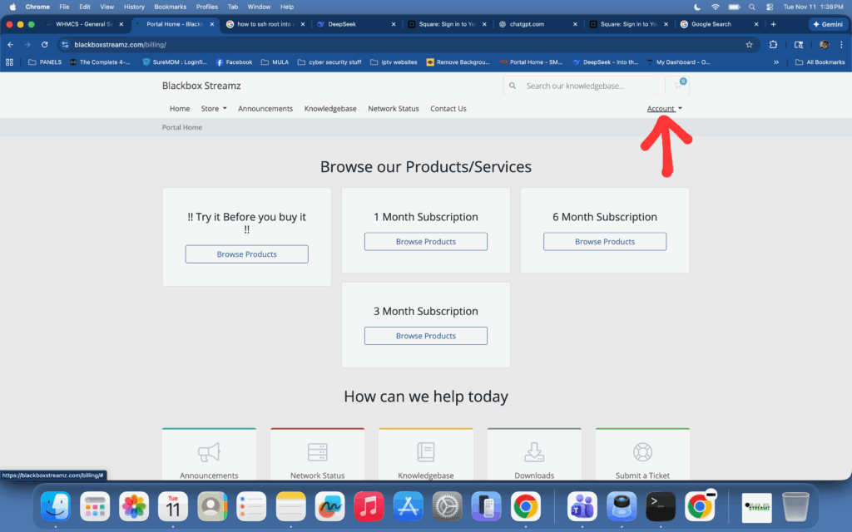The height and width of the screenshot is (532, 852).
Task: Open Terminal from the Dock
Action: tap(661, 506)
